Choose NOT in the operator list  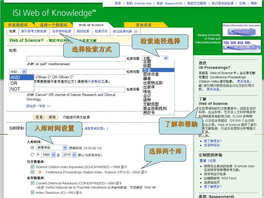coord(22,89)
